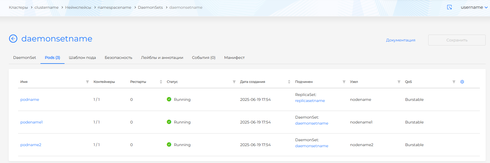Screen dimensions: 490x163
Task: Filter pods by Узел column
Action: [399, 82]
